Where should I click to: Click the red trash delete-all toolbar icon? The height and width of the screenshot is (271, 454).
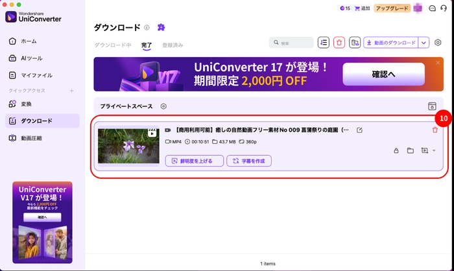point(339,43)
